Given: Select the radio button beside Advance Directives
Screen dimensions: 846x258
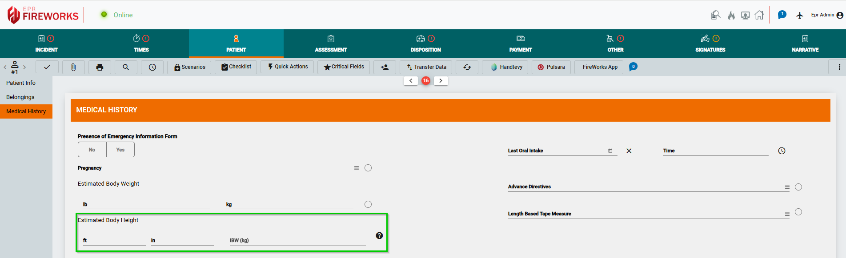Looking at the screenshot, I should (x=798, y=187).
